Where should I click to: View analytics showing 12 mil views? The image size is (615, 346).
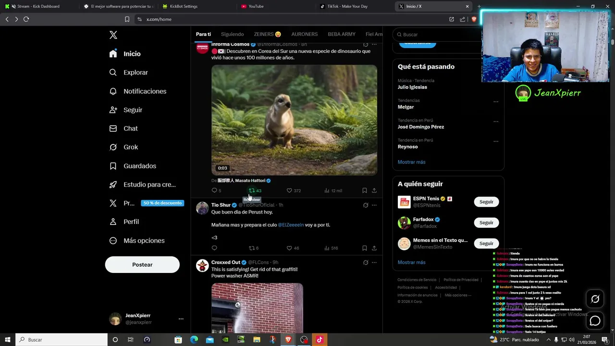[x=333, y=191]
